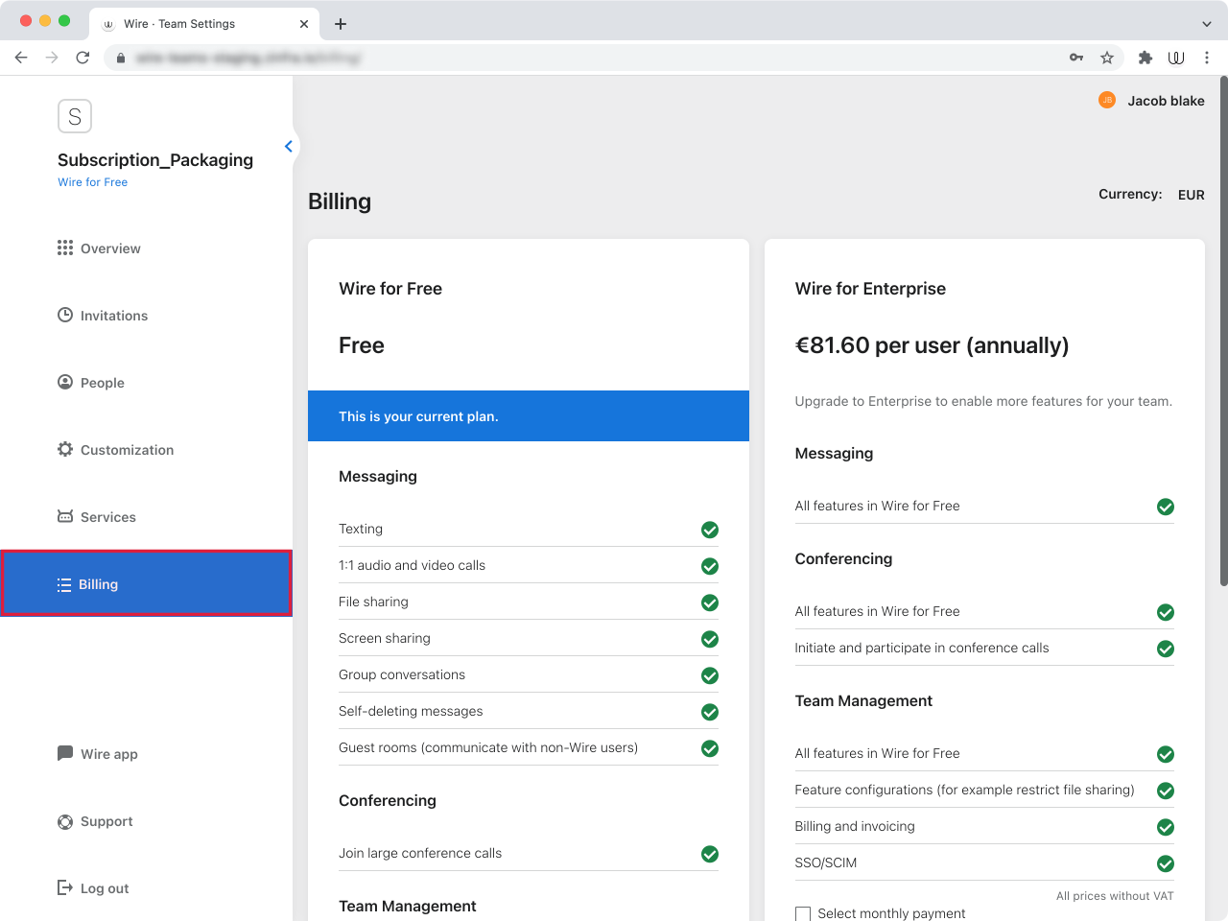Click the Wire for Free plan label
Screen dimensions: 1228x921
[92, 182]
